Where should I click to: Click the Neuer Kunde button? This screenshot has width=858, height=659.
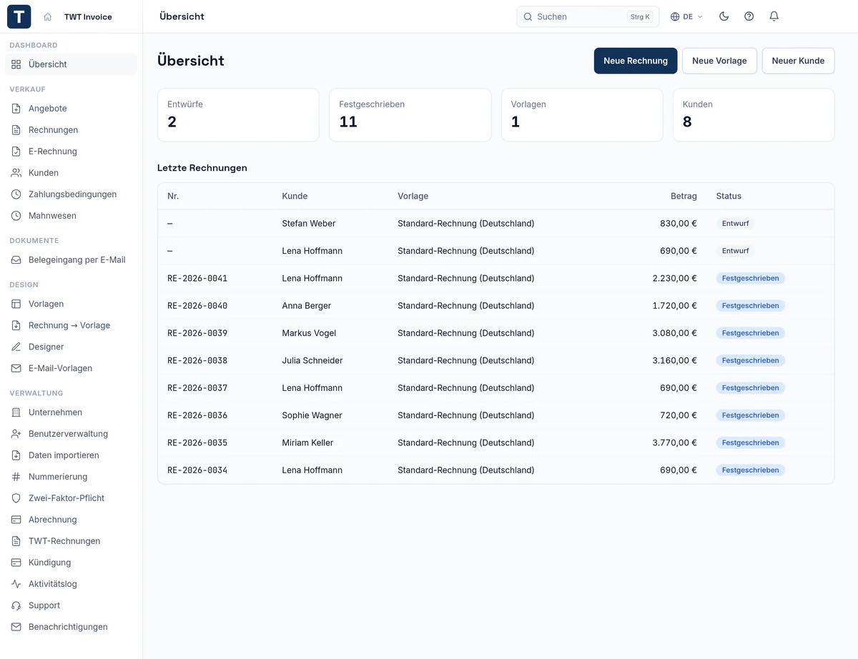tap(798, 61)
